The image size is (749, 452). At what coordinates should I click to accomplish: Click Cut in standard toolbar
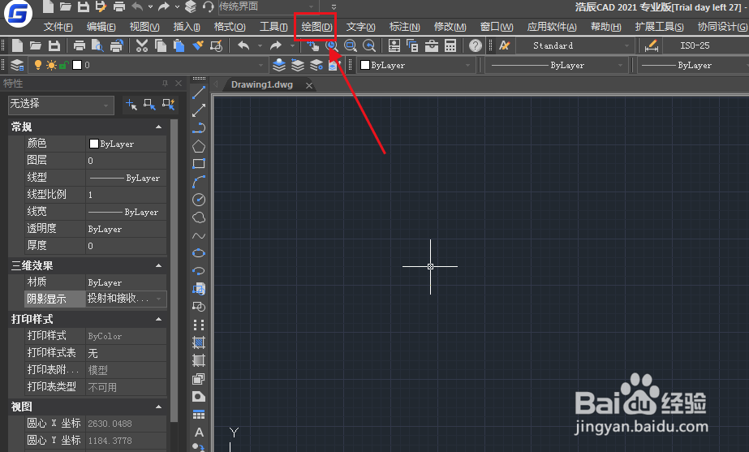[x=142, y=46]
